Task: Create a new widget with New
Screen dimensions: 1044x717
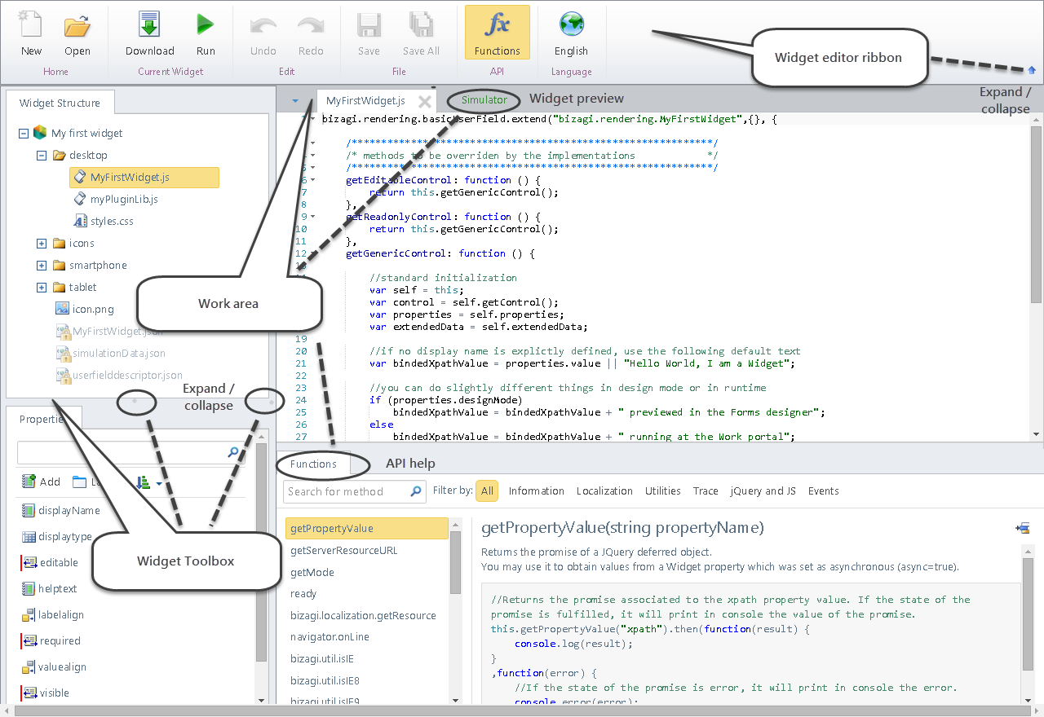Action: pyautogui.click(x=31, y=33)
